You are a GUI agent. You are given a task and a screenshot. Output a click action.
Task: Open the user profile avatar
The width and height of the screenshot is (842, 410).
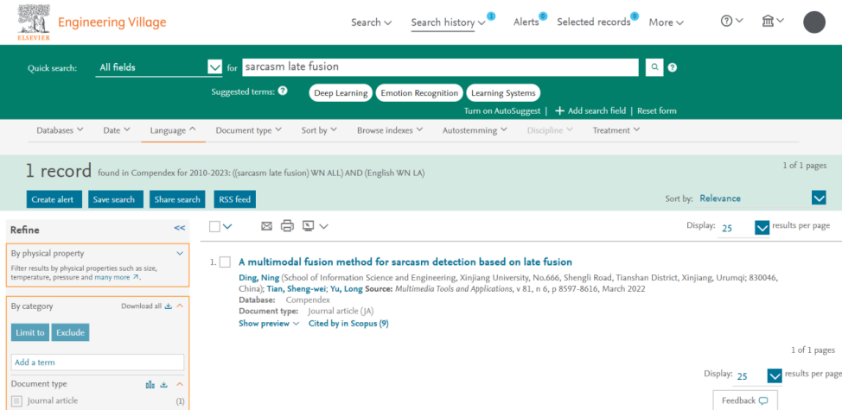[x=814, y=22]
